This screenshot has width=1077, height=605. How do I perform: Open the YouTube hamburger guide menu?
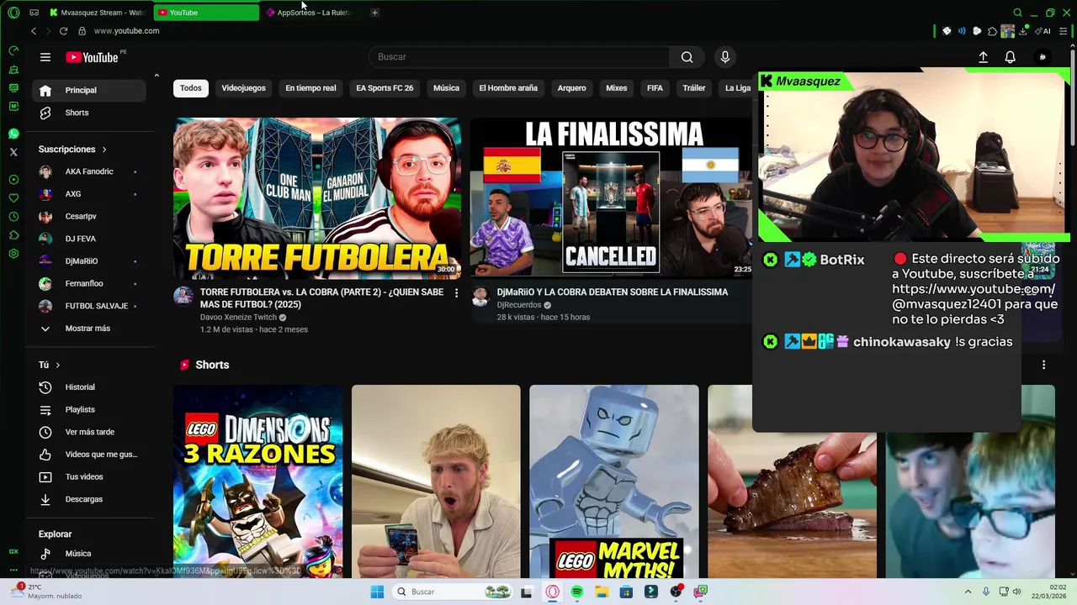click(45, 57)
